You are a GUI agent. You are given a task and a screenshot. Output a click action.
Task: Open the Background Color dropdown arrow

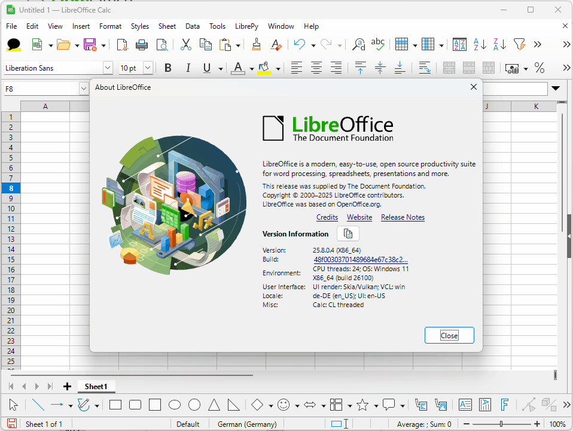pyautogui.click(x=278, y=69)
